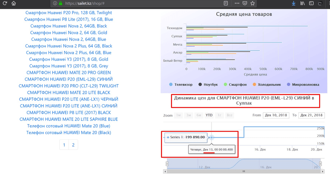View secure connection padlock icon

point(61,3)
